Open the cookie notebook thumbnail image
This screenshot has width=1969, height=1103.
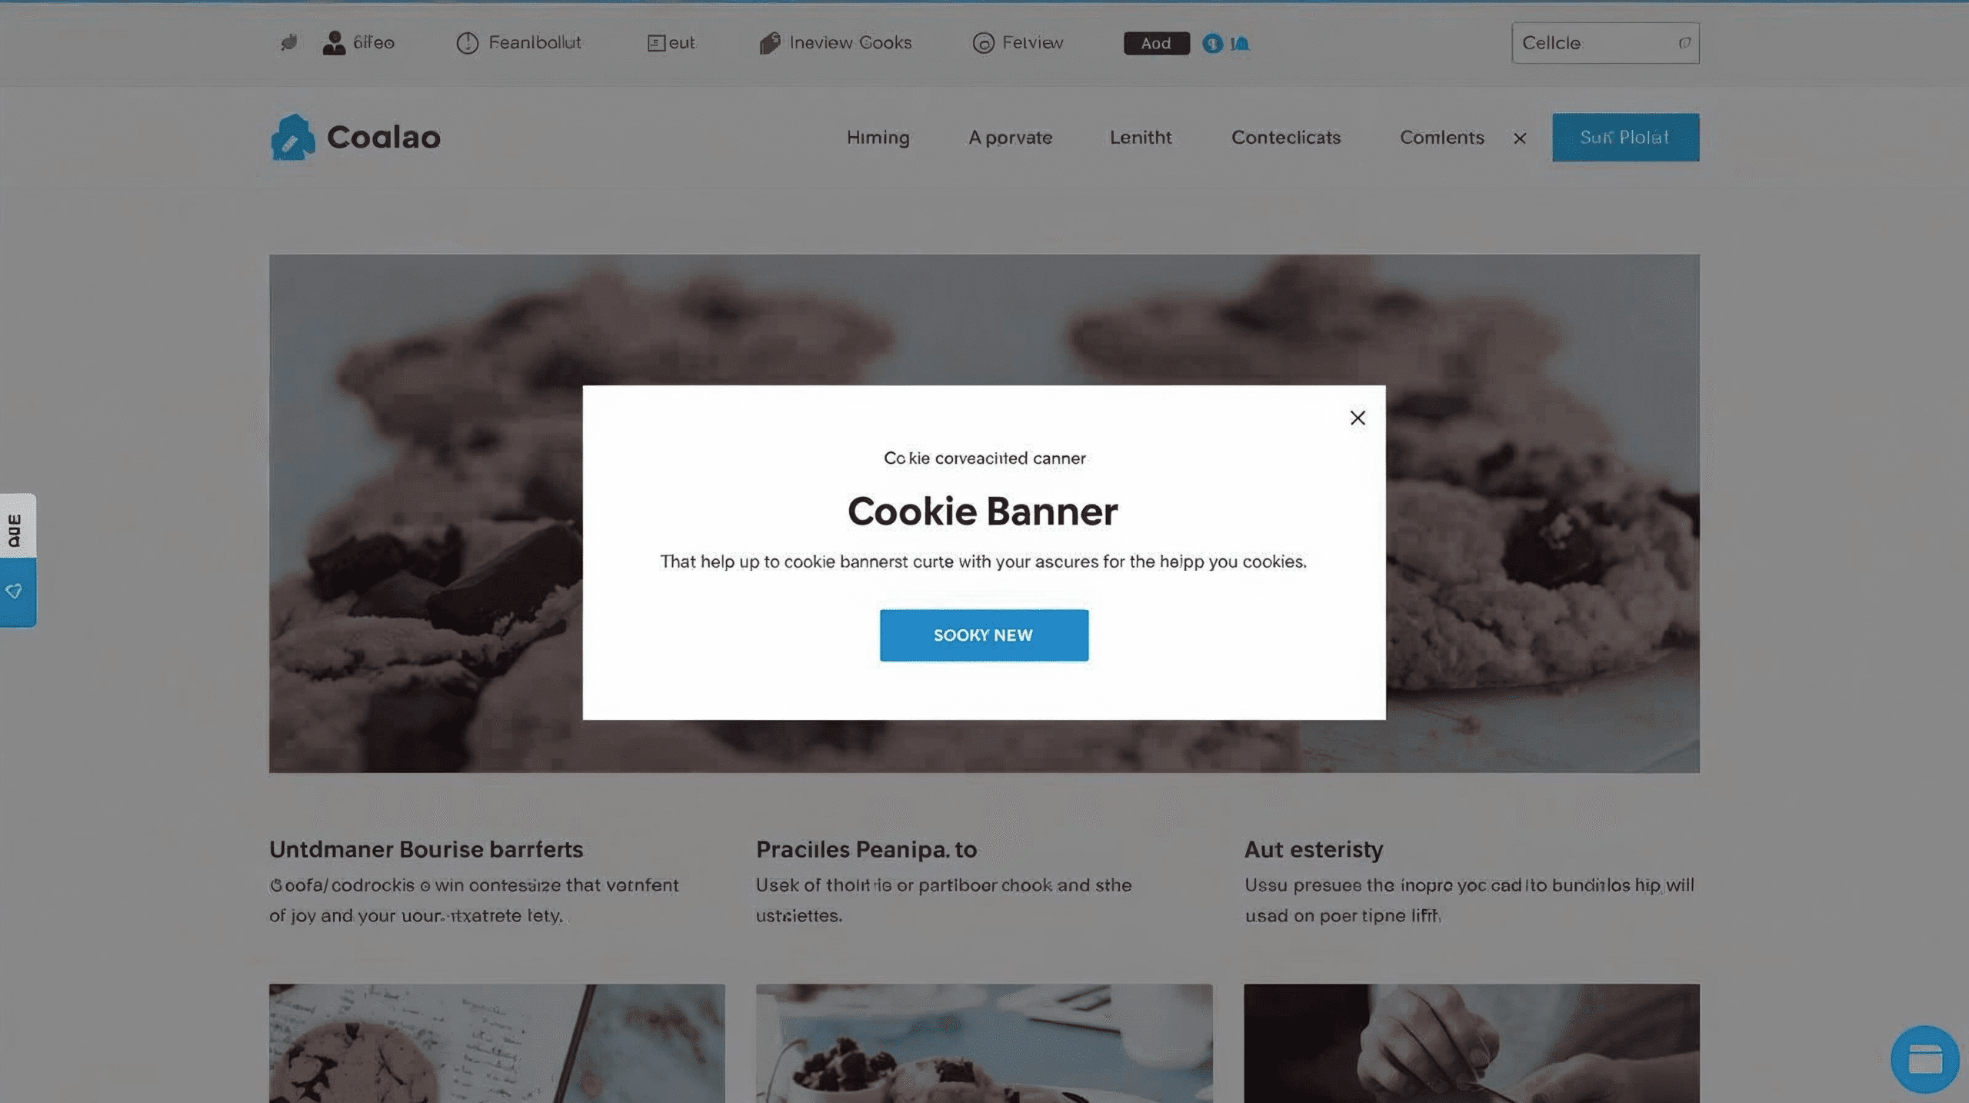coord(496,1042)
